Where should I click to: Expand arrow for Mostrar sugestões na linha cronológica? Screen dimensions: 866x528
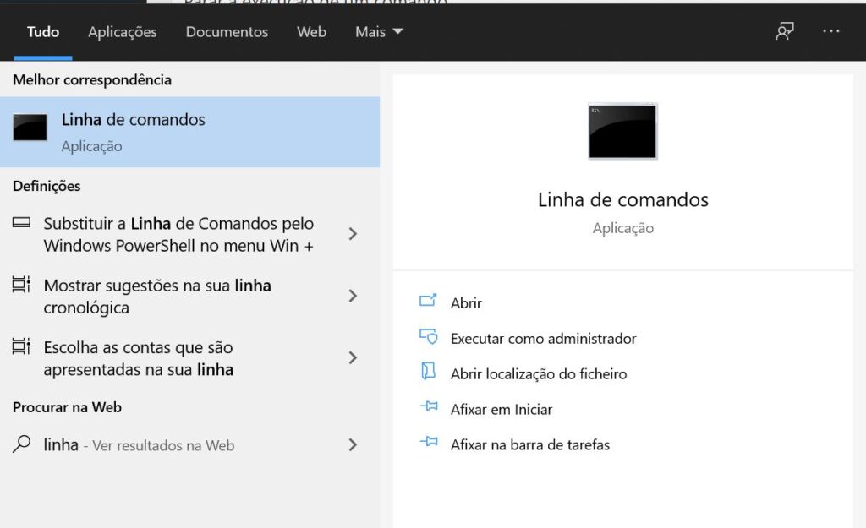[x=353, y=296]
